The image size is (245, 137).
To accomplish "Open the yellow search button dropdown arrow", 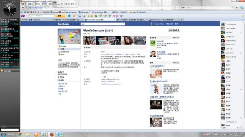I will pos(64,16).
